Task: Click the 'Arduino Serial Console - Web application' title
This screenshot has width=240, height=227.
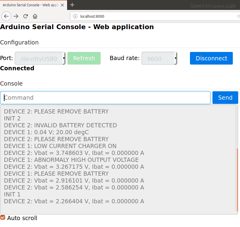Action: coord(77,27)
